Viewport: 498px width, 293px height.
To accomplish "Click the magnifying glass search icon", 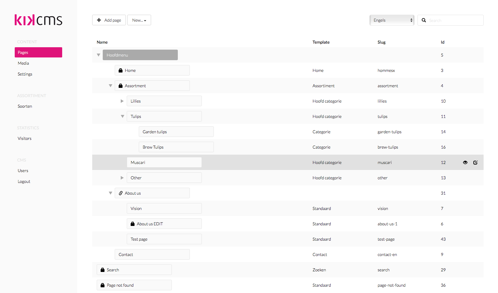I will pyautogui.click(x=424, y=20).
